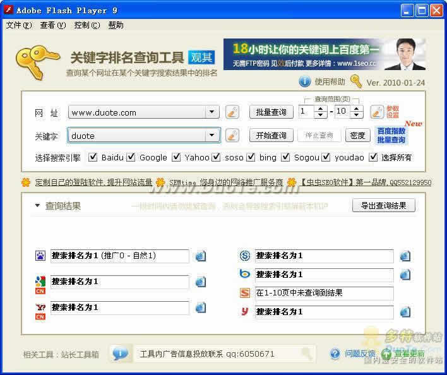Increase the end page number
Viewport: 447px width, 375px height.
coord(356,109)
